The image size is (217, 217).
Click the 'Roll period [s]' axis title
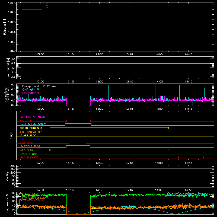pos(8,68)
